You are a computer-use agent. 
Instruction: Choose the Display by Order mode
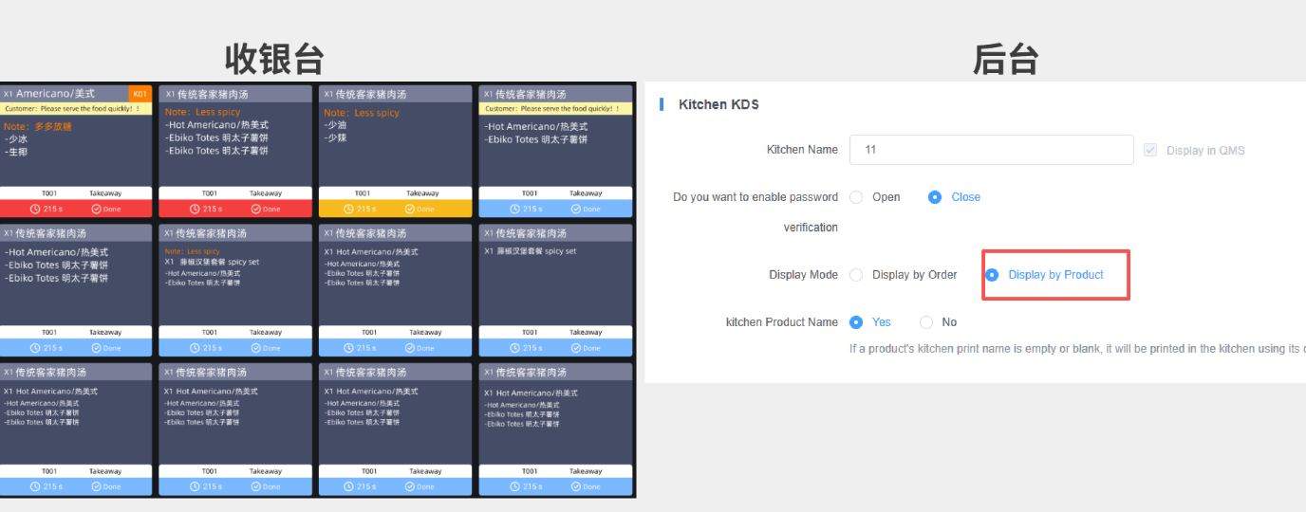tap(856, 275)
